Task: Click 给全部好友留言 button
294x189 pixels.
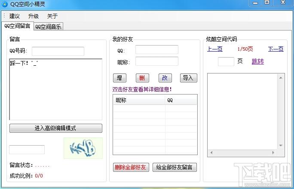Action: coord(175,167)
